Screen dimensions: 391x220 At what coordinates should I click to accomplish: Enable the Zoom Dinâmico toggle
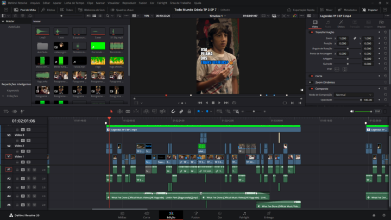point(311,82)
